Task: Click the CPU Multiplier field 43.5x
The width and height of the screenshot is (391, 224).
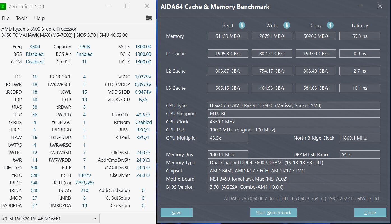Action: coord(228,138)
